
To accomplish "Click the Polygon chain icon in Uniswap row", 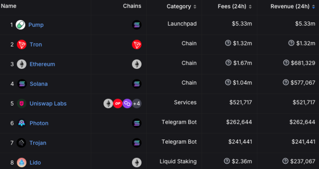I will click(x=127, y=103).
